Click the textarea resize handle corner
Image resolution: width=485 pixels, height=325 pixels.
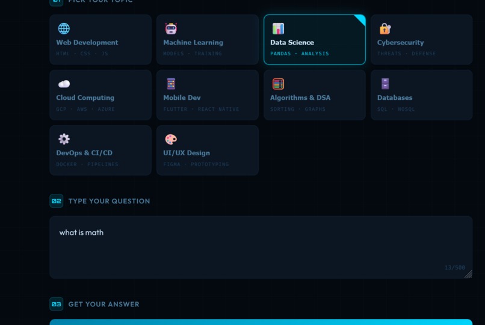pos(468,274)
